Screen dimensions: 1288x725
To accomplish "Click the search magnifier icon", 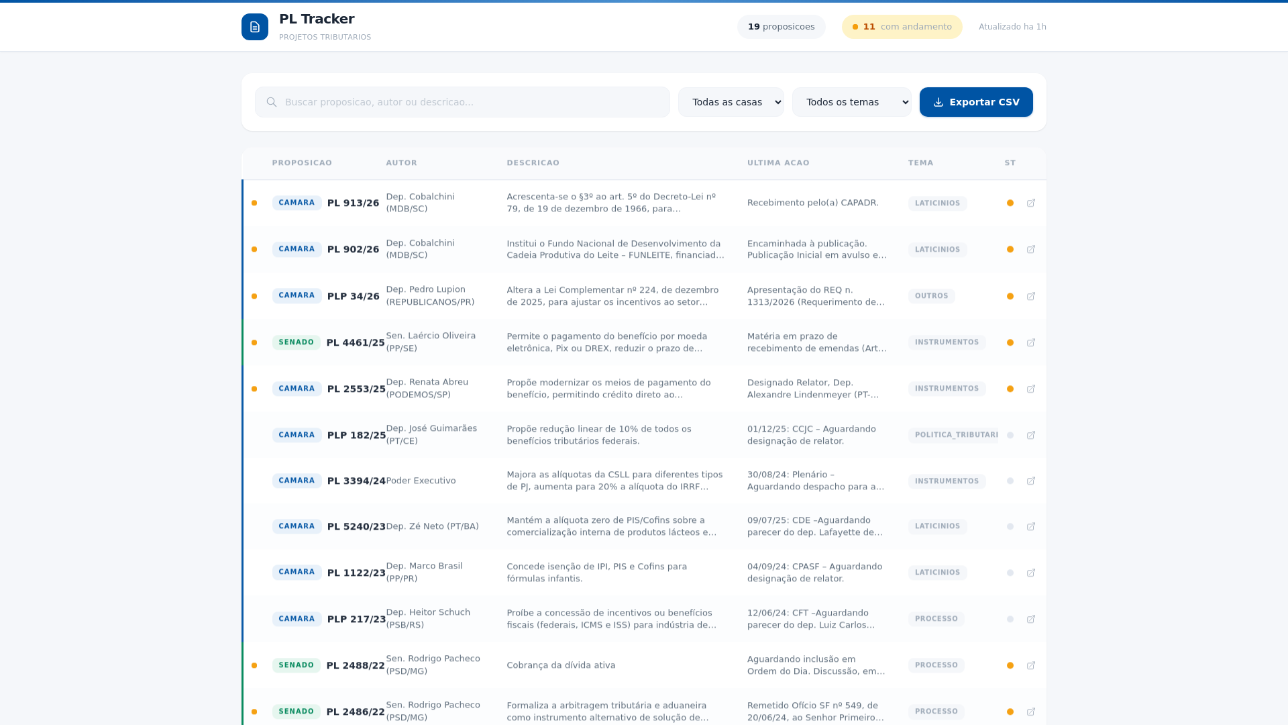I will tap(272, 102).
